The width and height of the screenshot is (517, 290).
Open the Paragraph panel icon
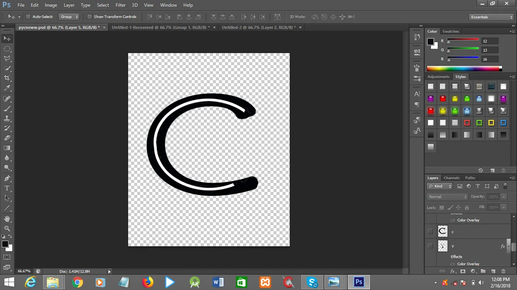click(x=417, y=105)
